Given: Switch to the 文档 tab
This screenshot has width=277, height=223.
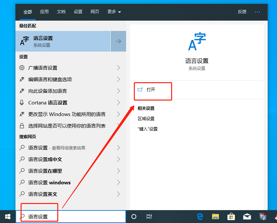Looking at the screenshot, I should (x=61, y=12).
